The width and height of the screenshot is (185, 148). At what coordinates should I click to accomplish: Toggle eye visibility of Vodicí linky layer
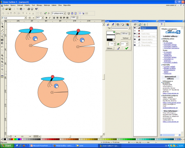pyautogui.click(x=135, y=34)
